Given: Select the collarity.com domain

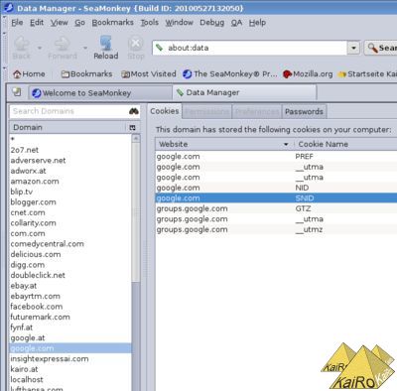Looking at the screenshot, I should [x=70, y=223].
